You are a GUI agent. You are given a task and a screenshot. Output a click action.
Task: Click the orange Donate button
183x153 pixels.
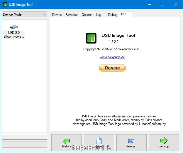(112, 68)
